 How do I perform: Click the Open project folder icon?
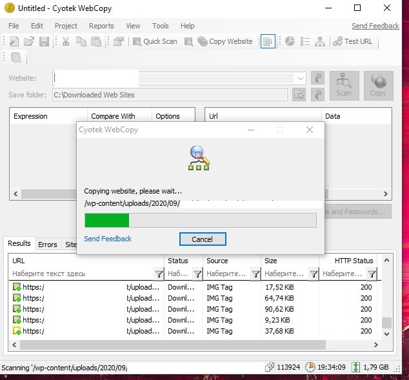29,41
